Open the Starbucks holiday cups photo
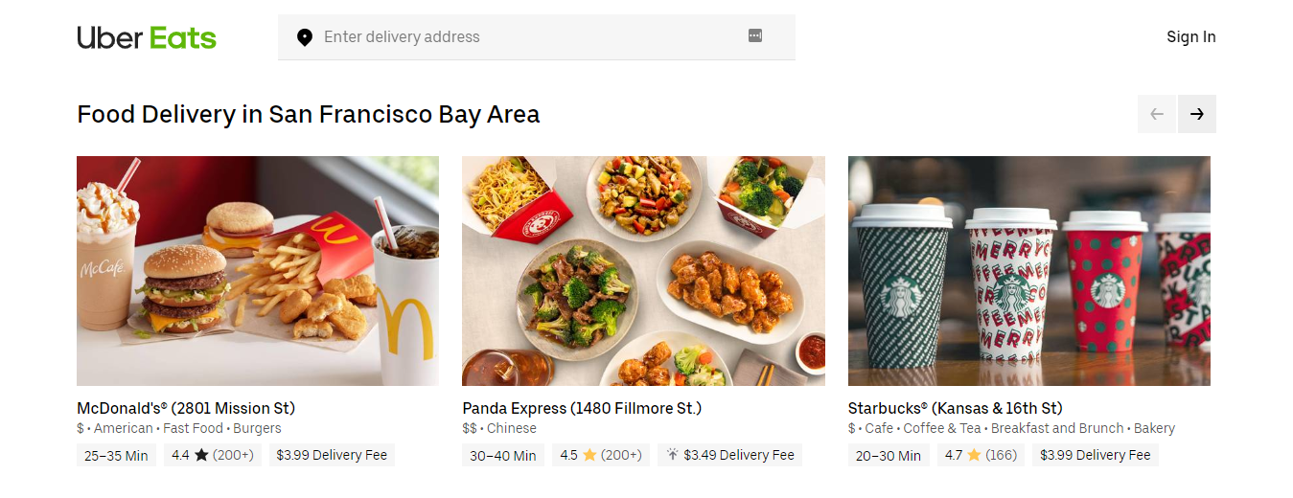This screenshot has width=1293, height=498. [x=1028, y=271]
